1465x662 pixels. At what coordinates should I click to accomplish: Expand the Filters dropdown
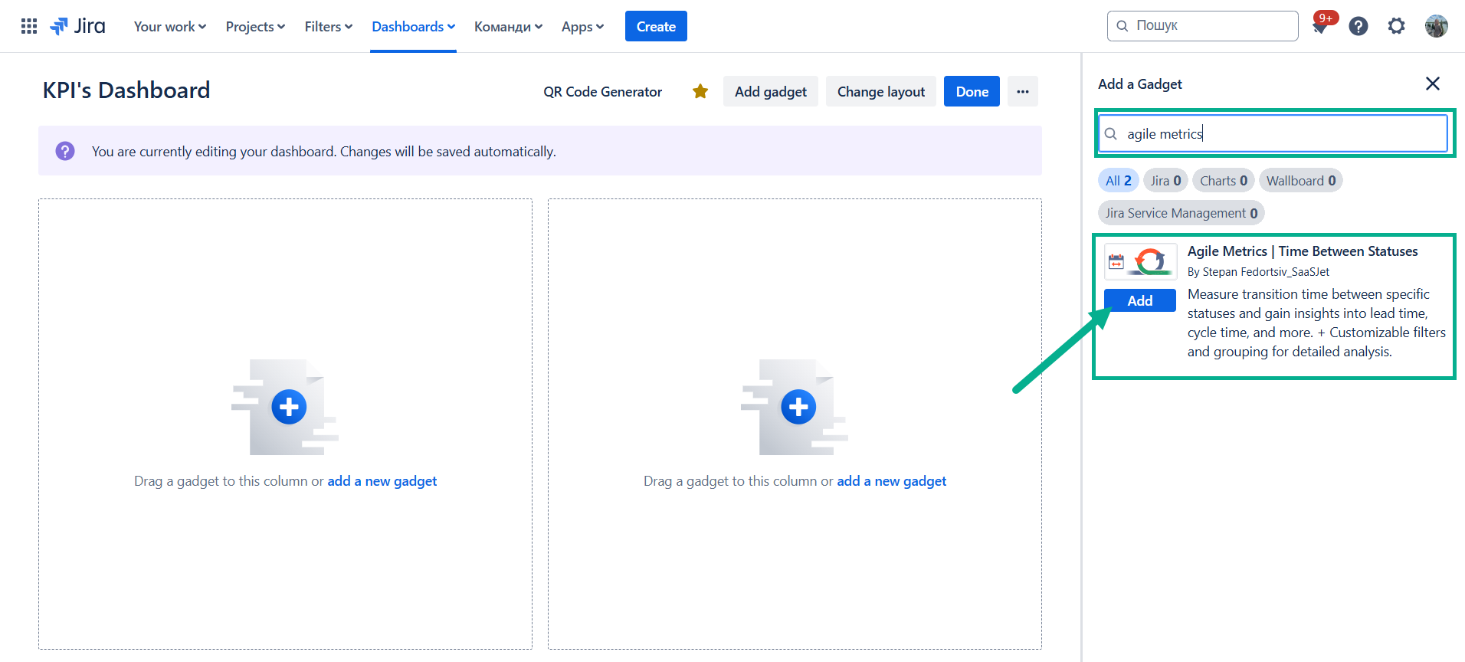[328, 27]
